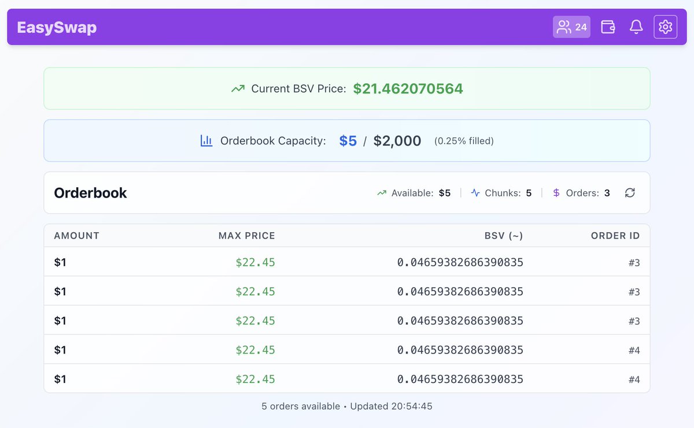
Task: Select the bottom order row with ID #4
Action: pyautogui.click(x=347, y=378)
